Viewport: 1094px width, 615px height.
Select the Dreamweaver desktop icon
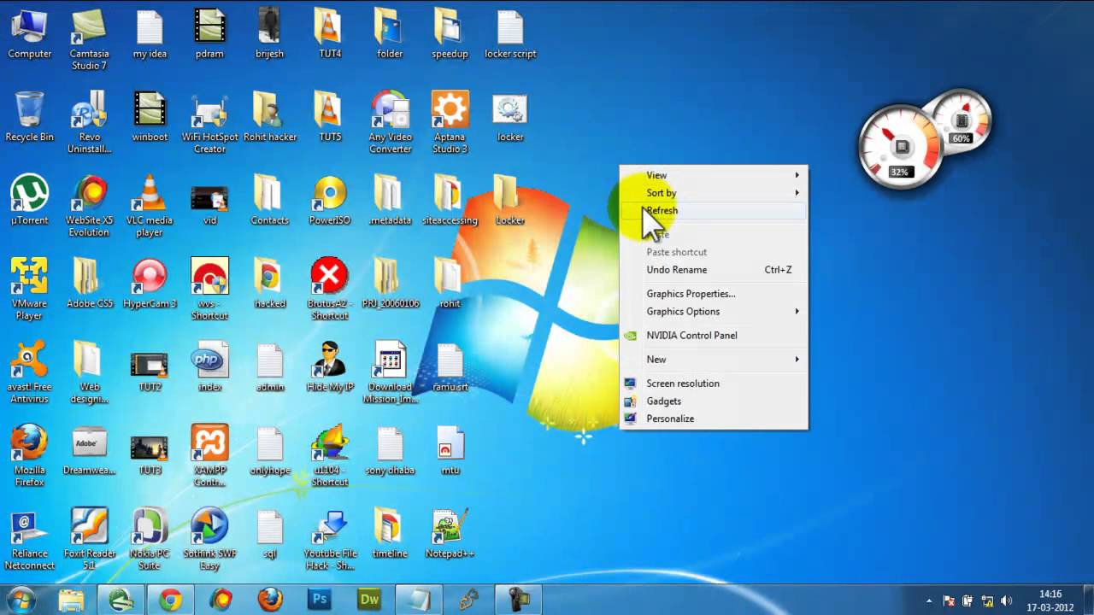(89, 450)
